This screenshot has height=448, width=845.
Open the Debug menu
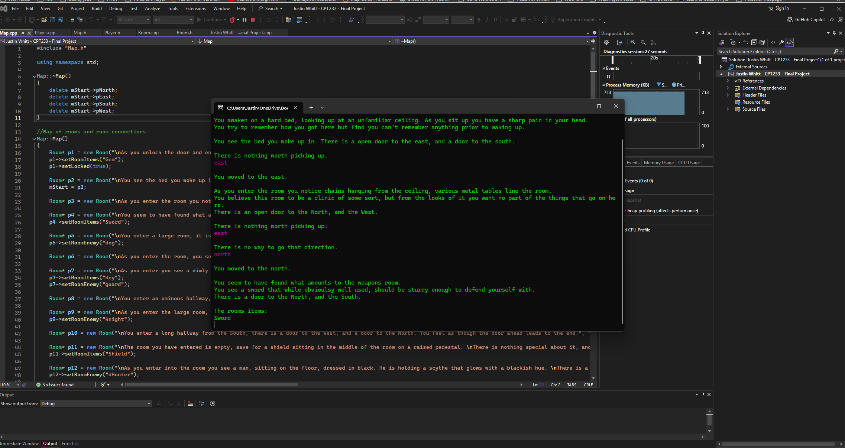click(116, 8)
